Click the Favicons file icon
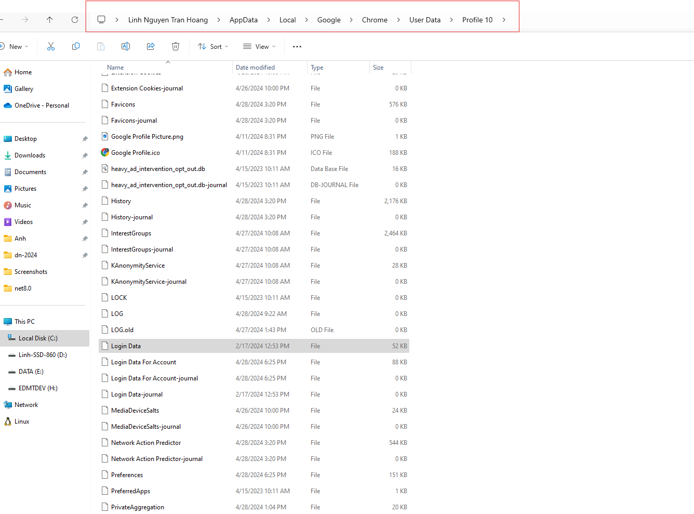694x514 pixels. [105, 104]
